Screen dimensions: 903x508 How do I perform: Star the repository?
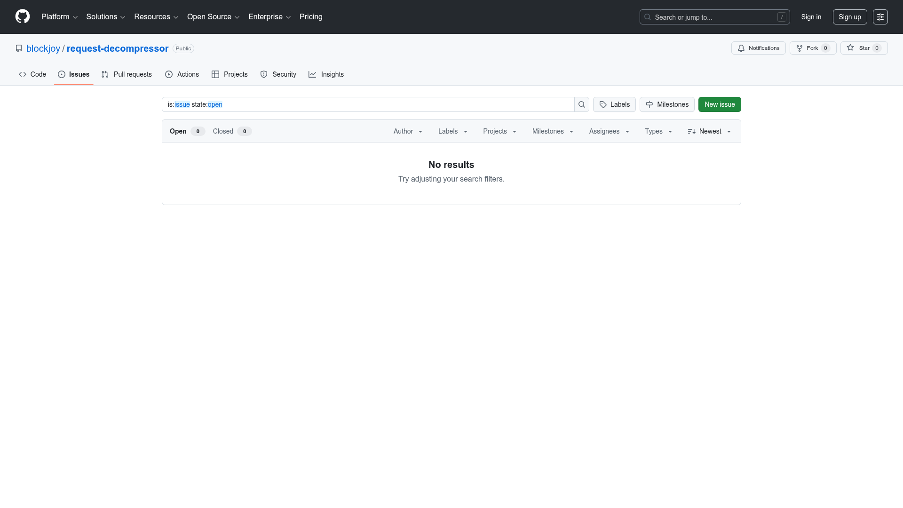pos(864,48)
